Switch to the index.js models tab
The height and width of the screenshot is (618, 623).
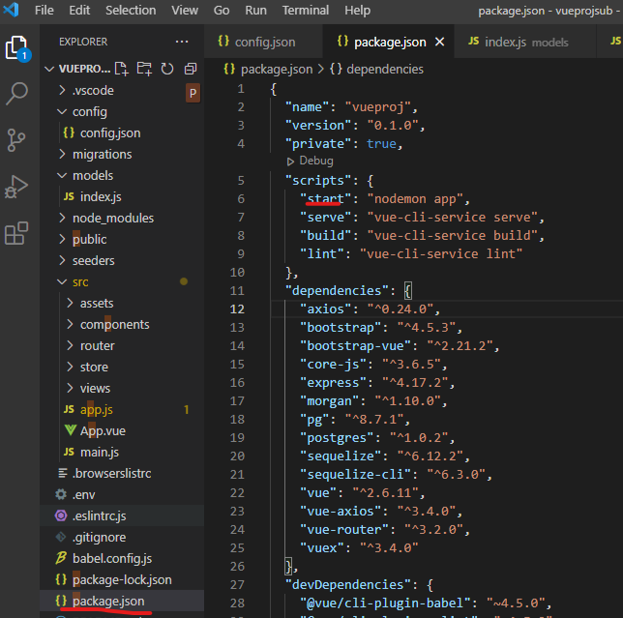(524, 42)
